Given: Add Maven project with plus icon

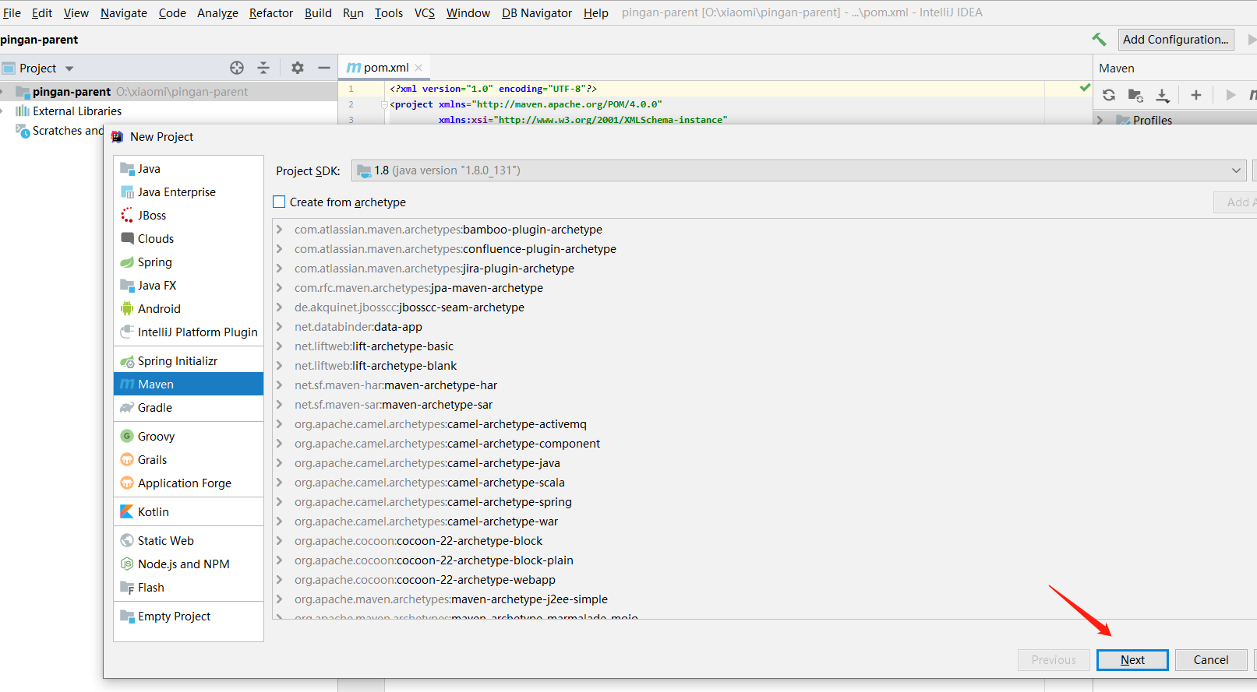Looking at the screenshot, I should [1196, 95].
